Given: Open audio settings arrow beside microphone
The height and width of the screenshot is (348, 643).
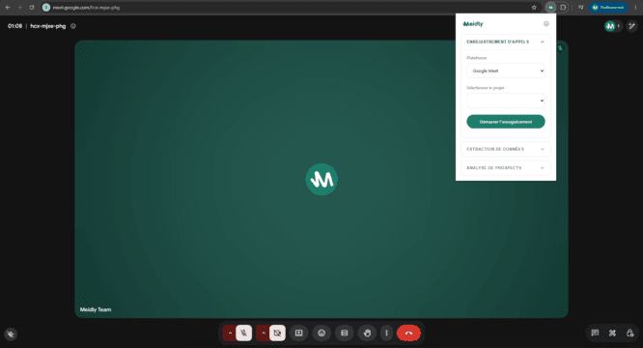Looking at the screenshot, I should (x=230, y=333).
